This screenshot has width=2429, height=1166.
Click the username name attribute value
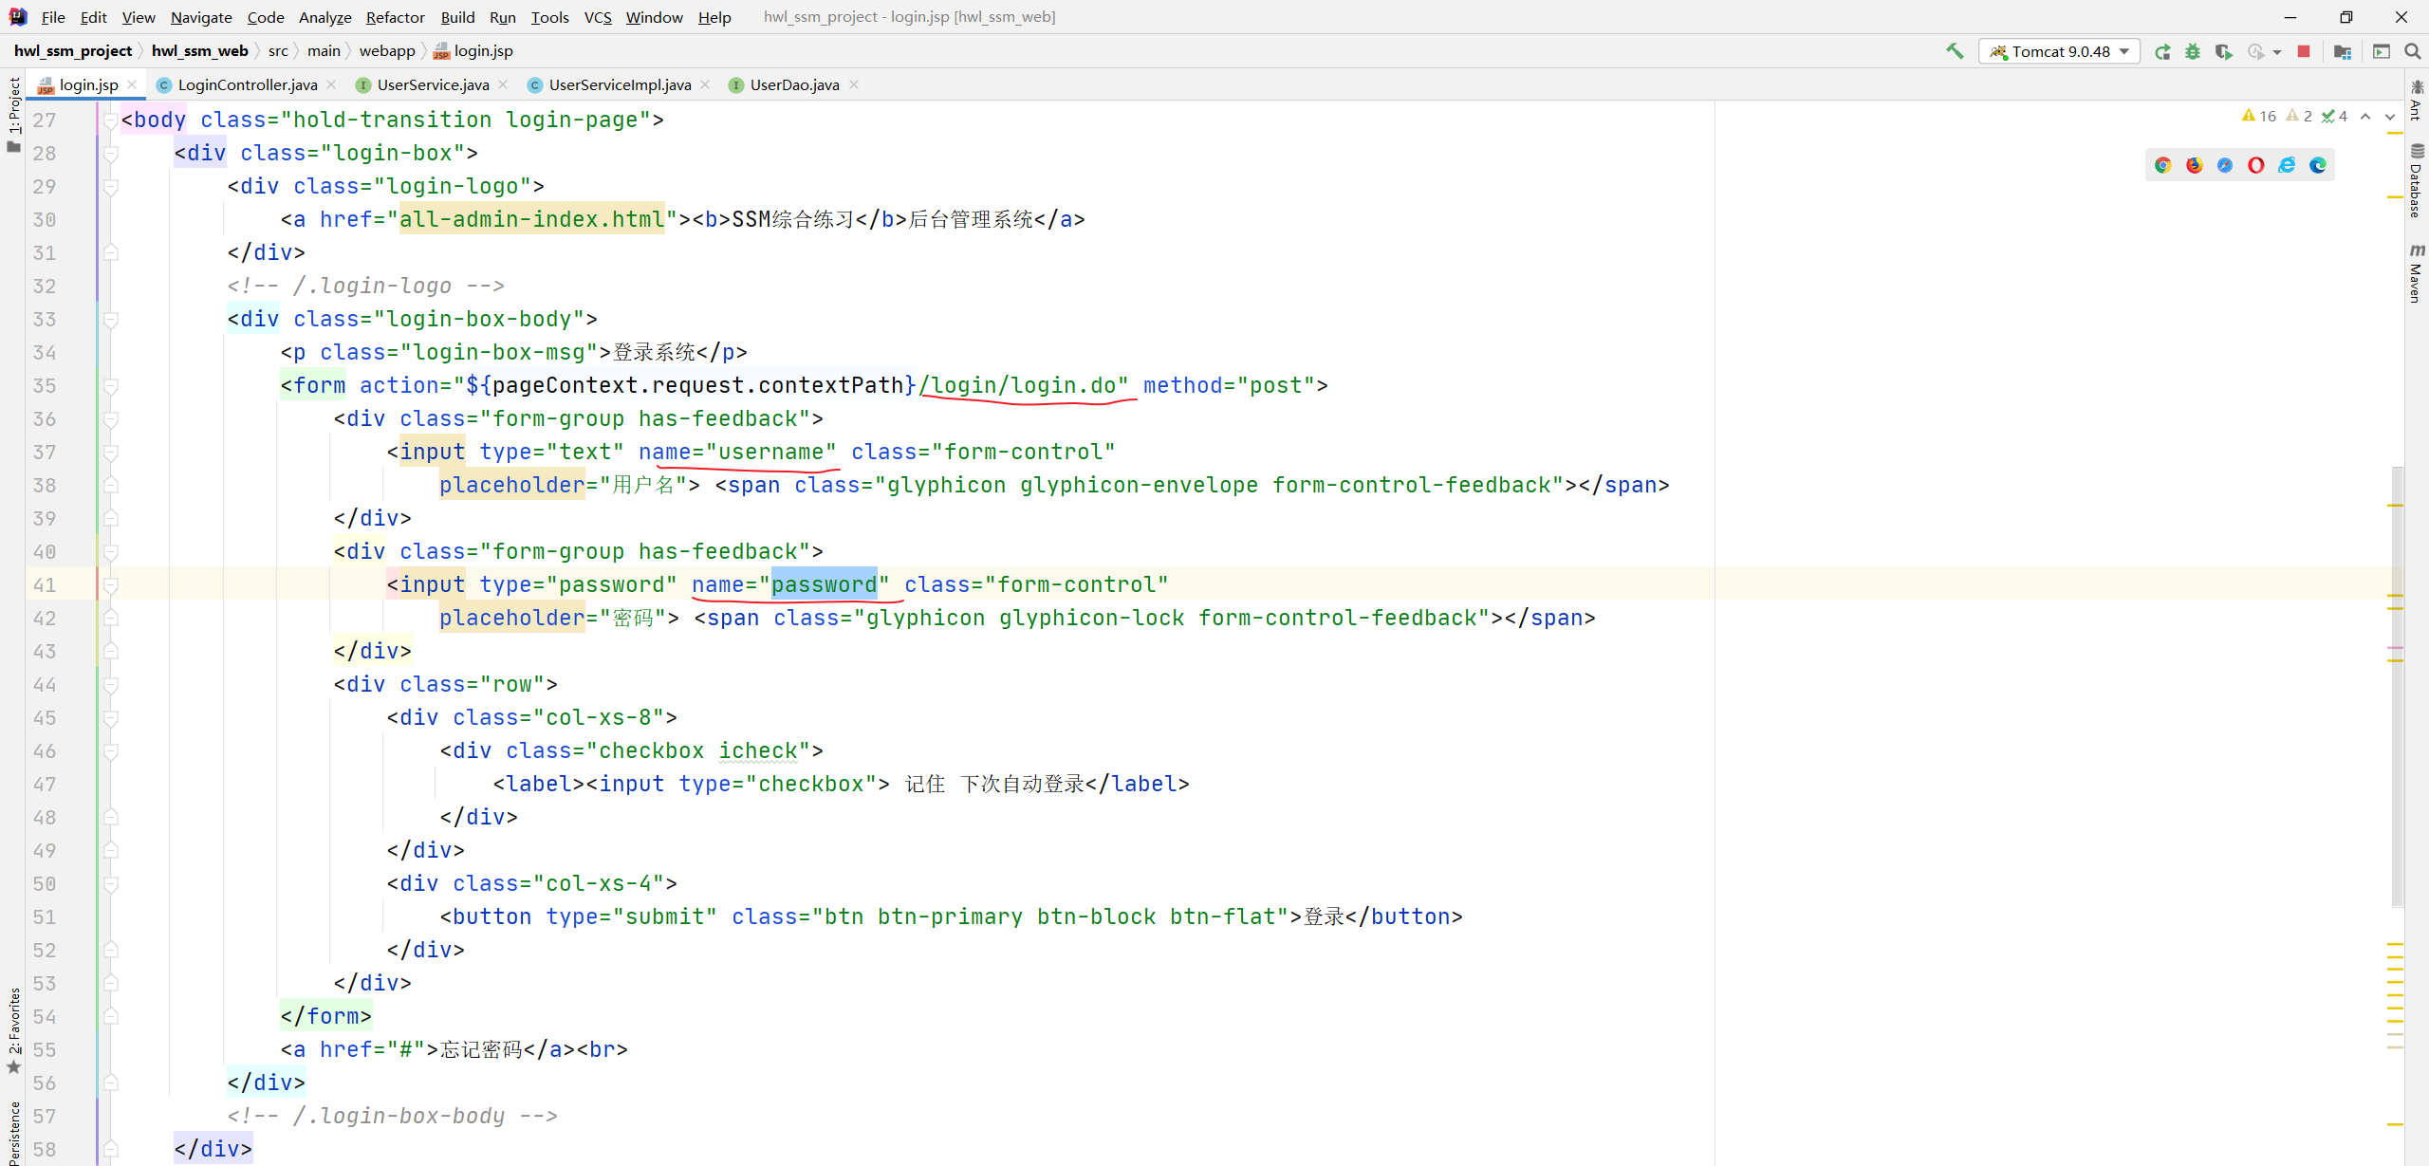pyautogui.click(x=770, y=452)
